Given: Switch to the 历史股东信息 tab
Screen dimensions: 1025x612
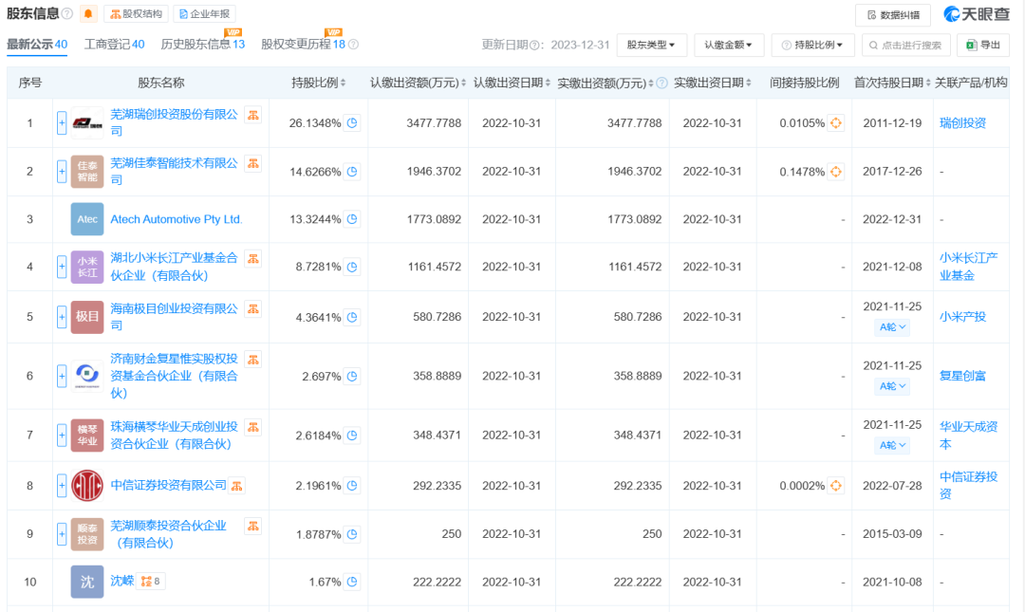Looking at the screenshot, I should pos(202,45).
